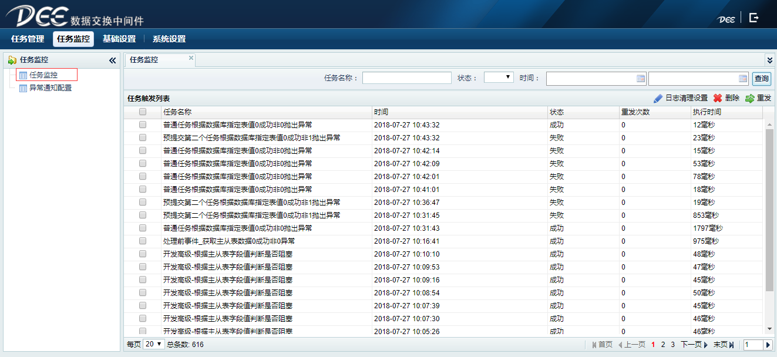Click the green arrow 重发 icon

point(750,98)
